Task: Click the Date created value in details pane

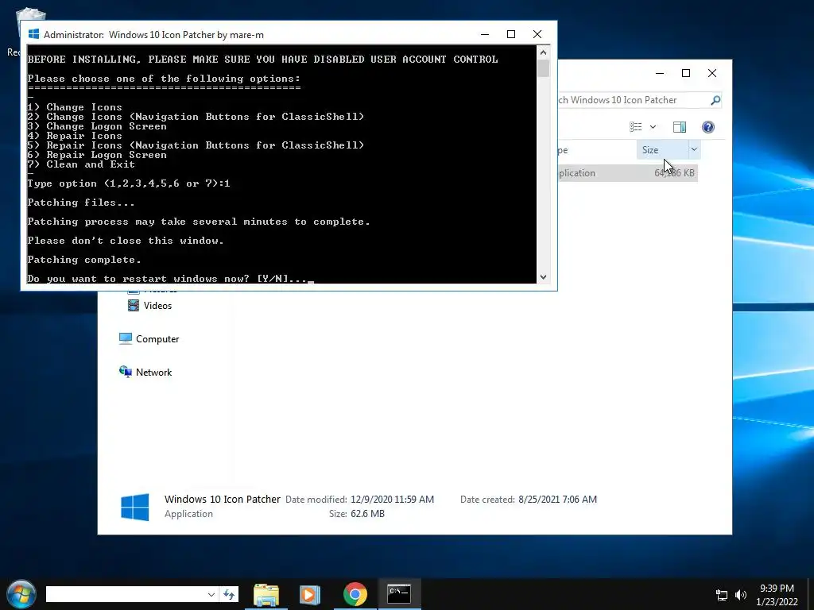Action: 557,500
